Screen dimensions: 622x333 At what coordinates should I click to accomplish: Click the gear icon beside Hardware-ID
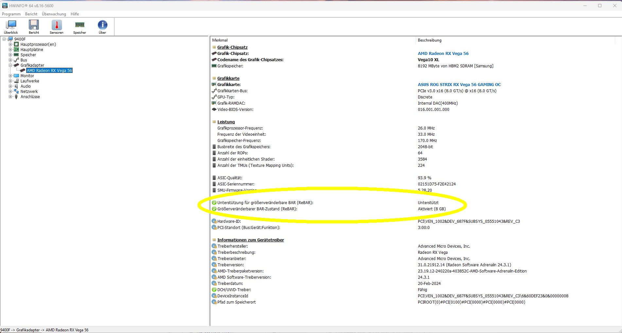(214, 221)
